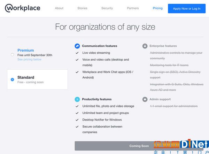Click 'Voice and video calls' feature text
Viewport: 209px width, 154px height.
106,62
